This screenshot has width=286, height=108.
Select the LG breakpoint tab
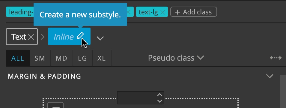[x=83, y=58]
